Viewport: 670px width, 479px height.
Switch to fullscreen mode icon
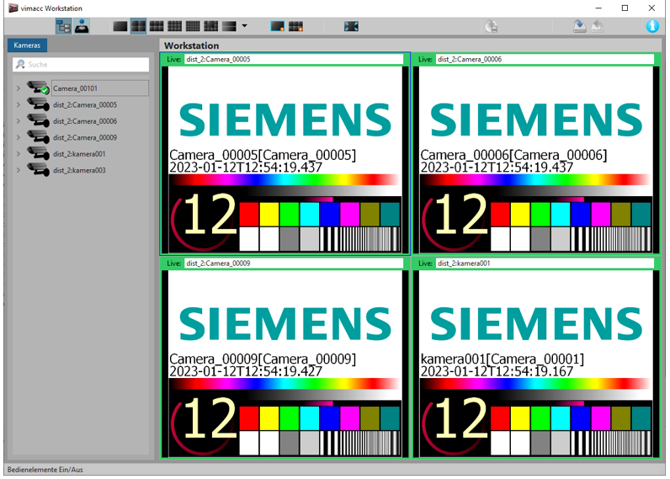(x=351, y=26)
